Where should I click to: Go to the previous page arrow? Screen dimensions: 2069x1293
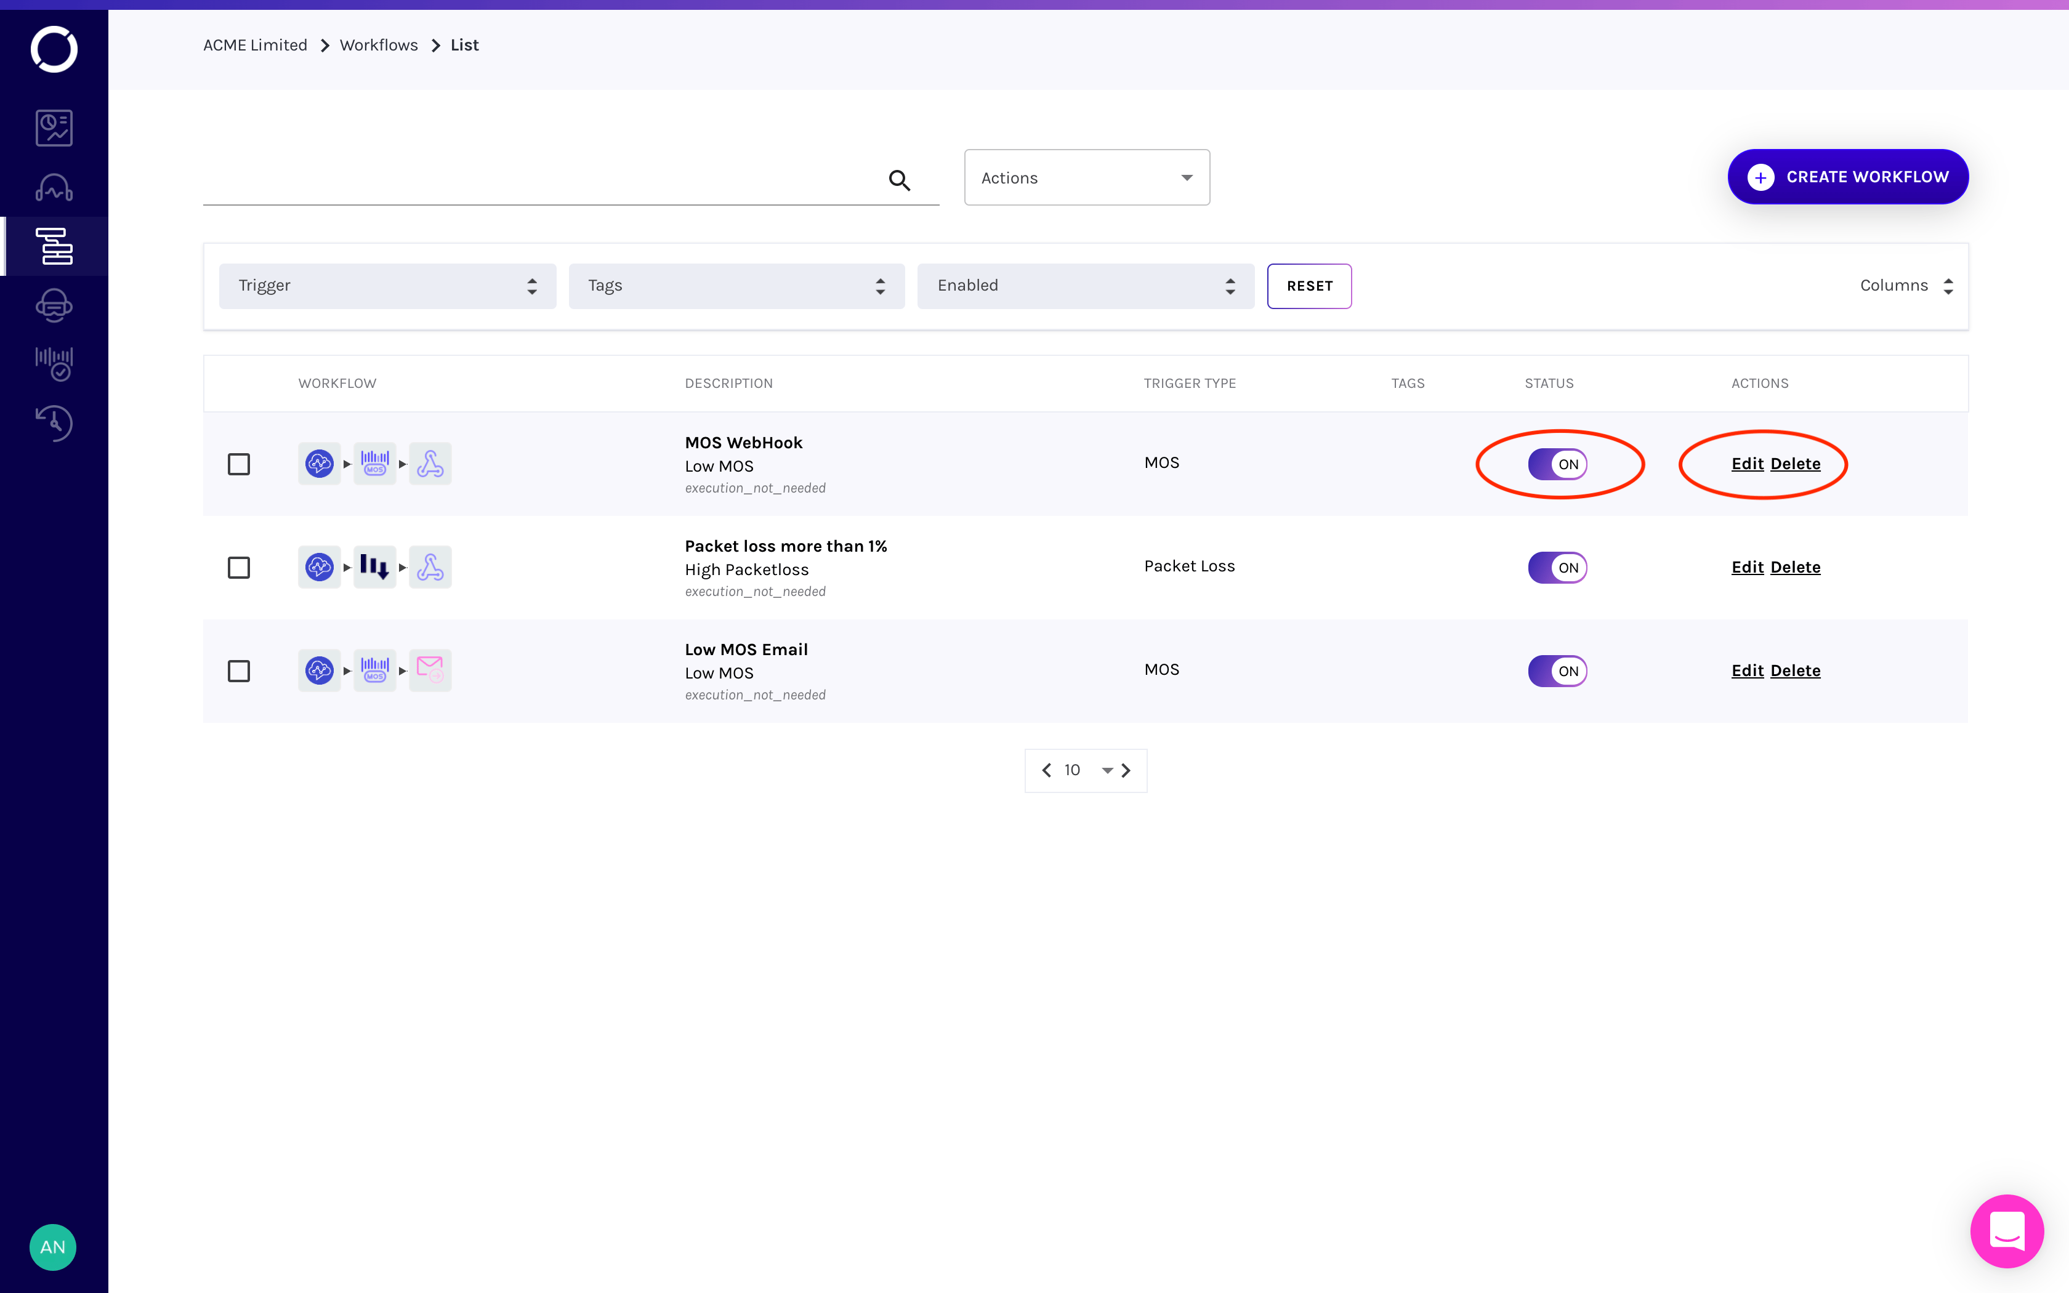coord(1046,770)
